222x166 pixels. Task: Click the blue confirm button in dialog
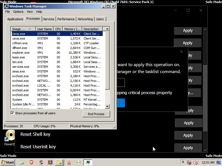pyautogui.click(x=121, y=103)
